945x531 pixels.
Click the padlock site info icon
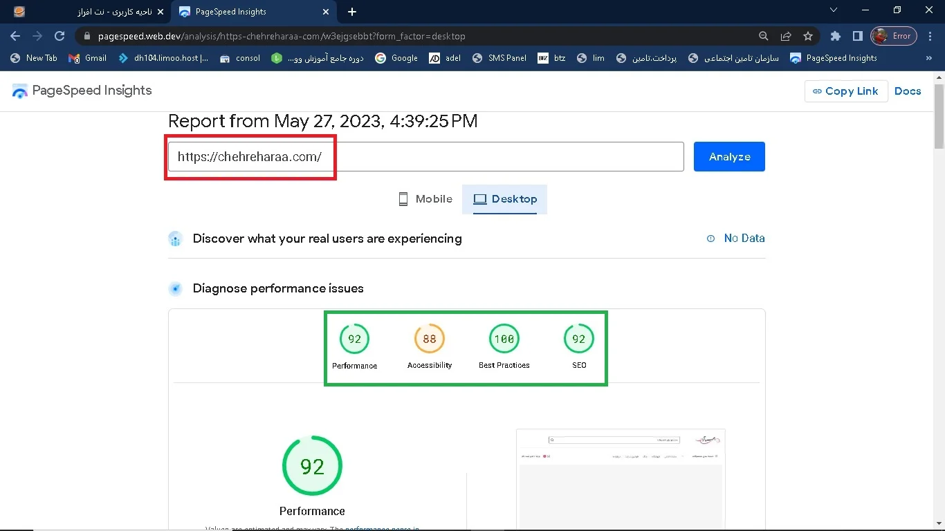tap(86, 36)
